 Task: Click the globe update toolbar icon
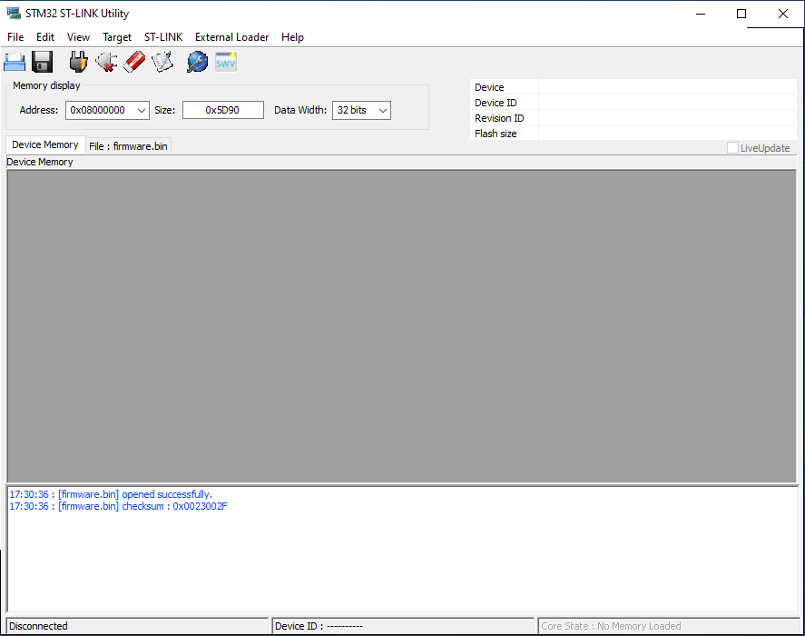(x=197, y=62)
